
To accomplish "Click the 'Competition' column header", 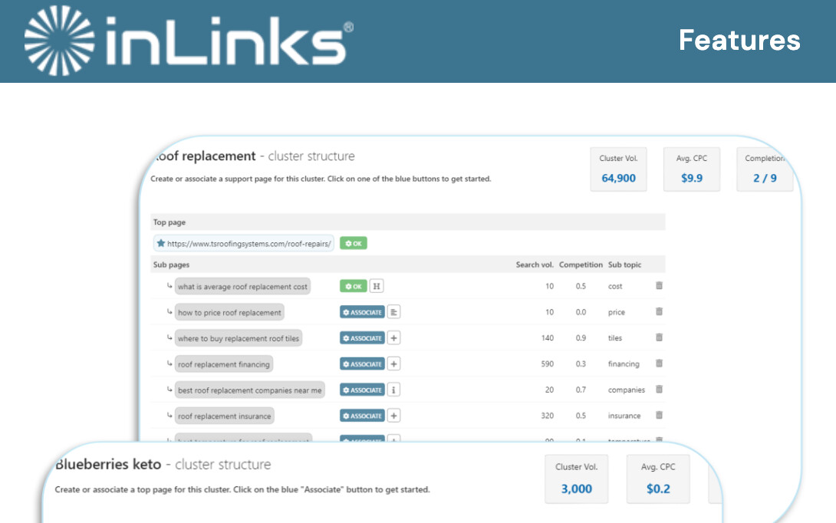I will 581,265.
